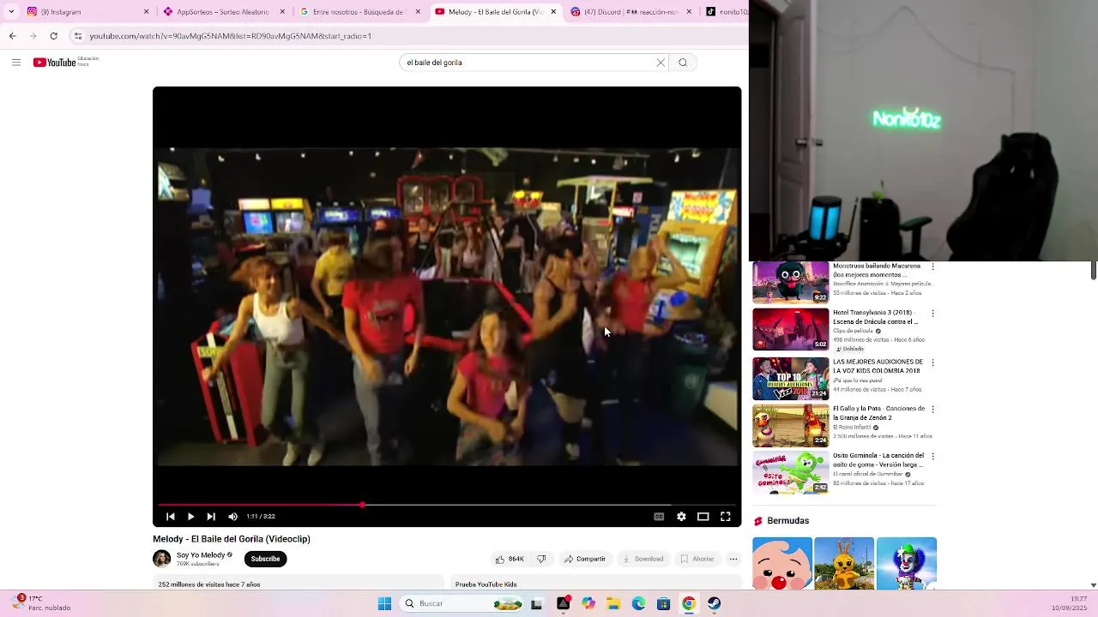Click the Prueba YouTube Kids text
Screen dimensions: 1098x617
coord(486,584)
